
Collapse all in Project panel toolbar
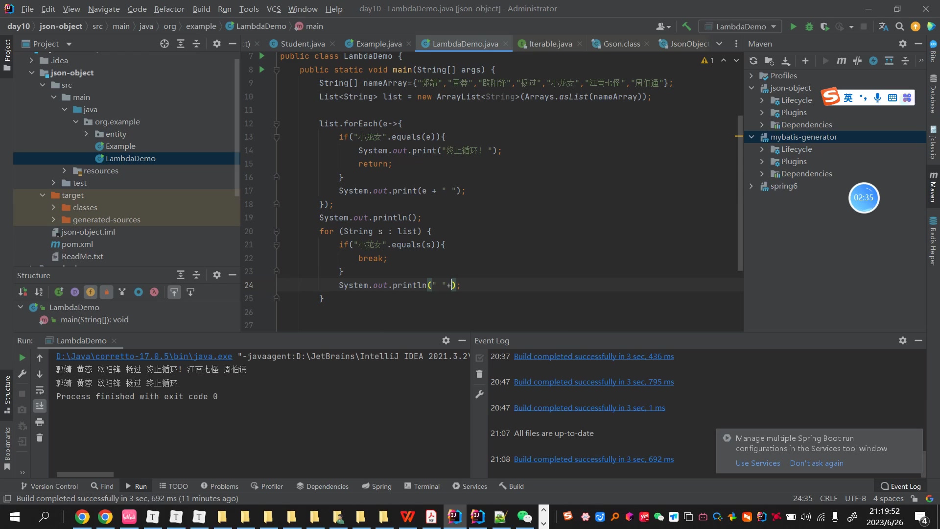(196, 44)
